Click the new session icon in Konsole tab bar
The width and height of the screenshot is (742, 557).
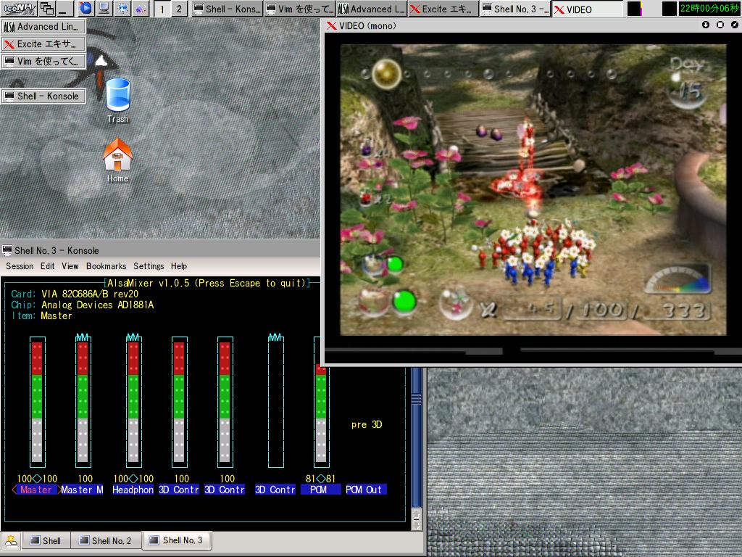[x=10, y=541]
